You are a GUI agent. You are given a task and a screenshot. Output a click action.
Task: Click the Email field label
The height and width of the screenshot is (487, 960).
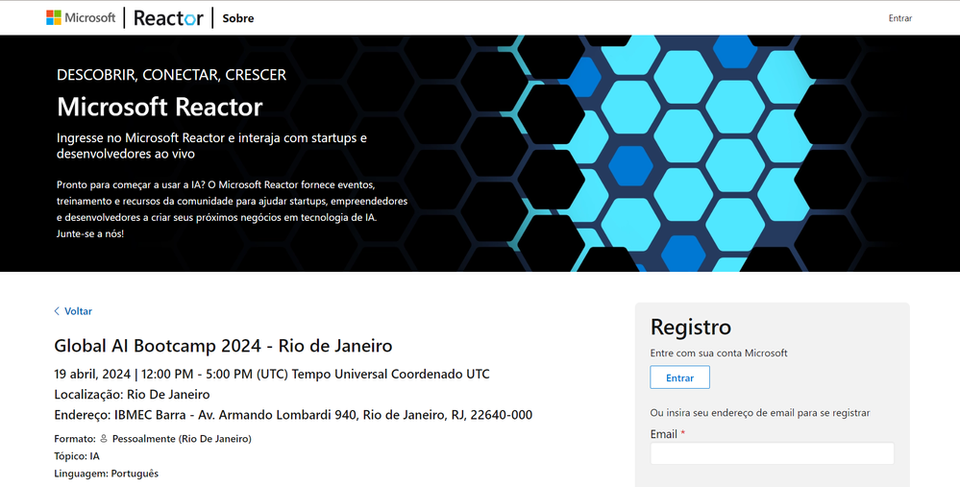click(664, 434)
